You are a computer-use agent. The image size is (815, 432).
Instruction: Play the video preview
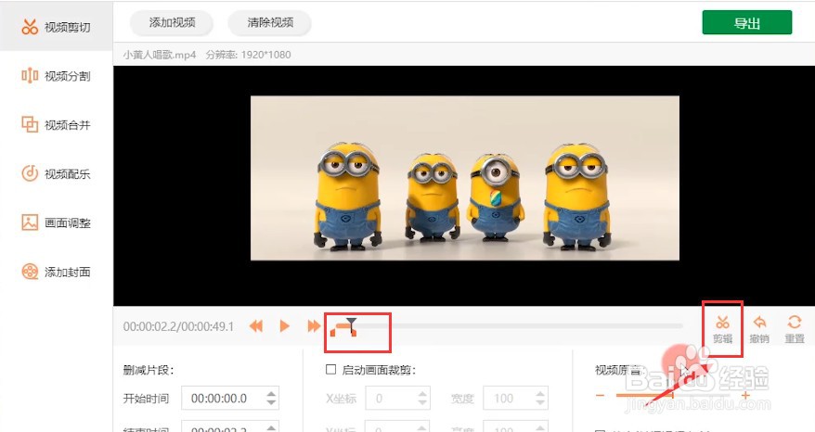(x=284, y=326)
